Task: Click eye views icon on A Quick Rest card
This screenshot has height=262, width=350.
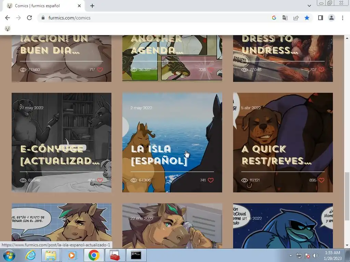Action: 244,180
